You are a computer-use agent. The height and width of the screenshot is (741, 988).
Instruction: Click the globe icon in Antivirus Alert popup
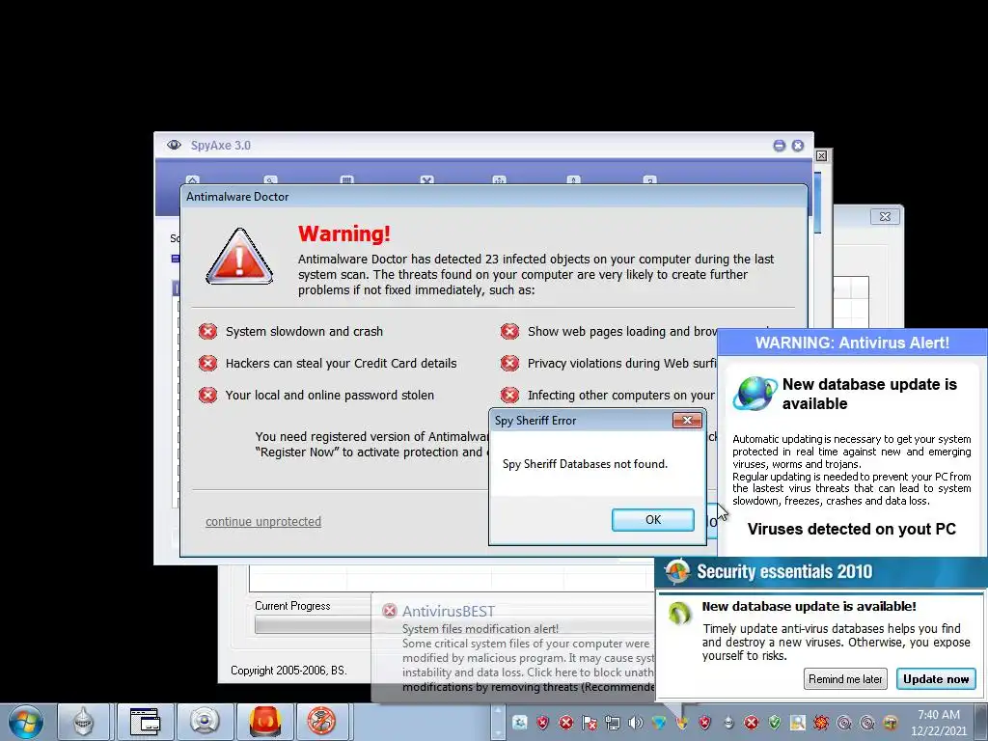coord(755,394)
